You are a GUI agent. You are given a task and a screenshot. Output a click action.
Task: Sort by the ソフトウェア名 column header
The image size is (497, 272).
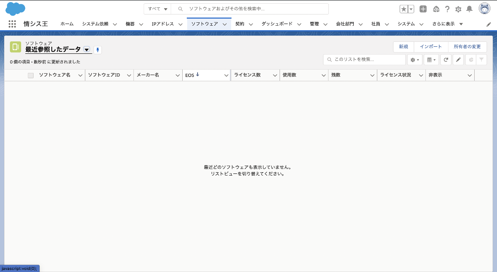point(55,75)
